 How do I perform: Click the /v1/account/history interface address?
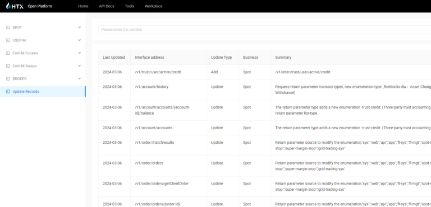tap(152, 87)
